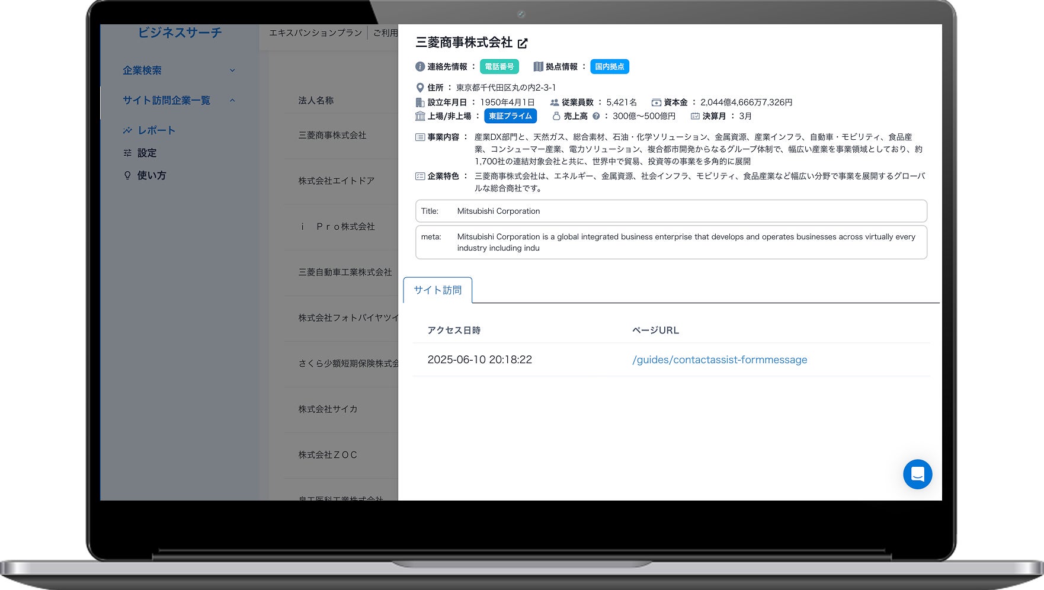The width and height of the screenshot is (1044, 590).
Task: Click the help question mark beside 売上高
Action: [x=596, y=116]
